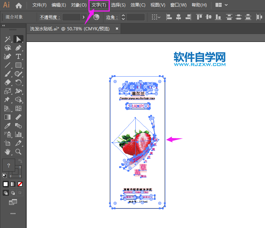Select the Artboard tool
265x228 pixels.
pyautogui.click(x=8, y=143)
